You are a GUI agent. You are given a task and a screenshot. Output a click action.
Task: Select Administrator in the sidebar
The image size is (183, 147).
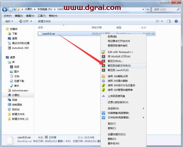pos(18,91)
